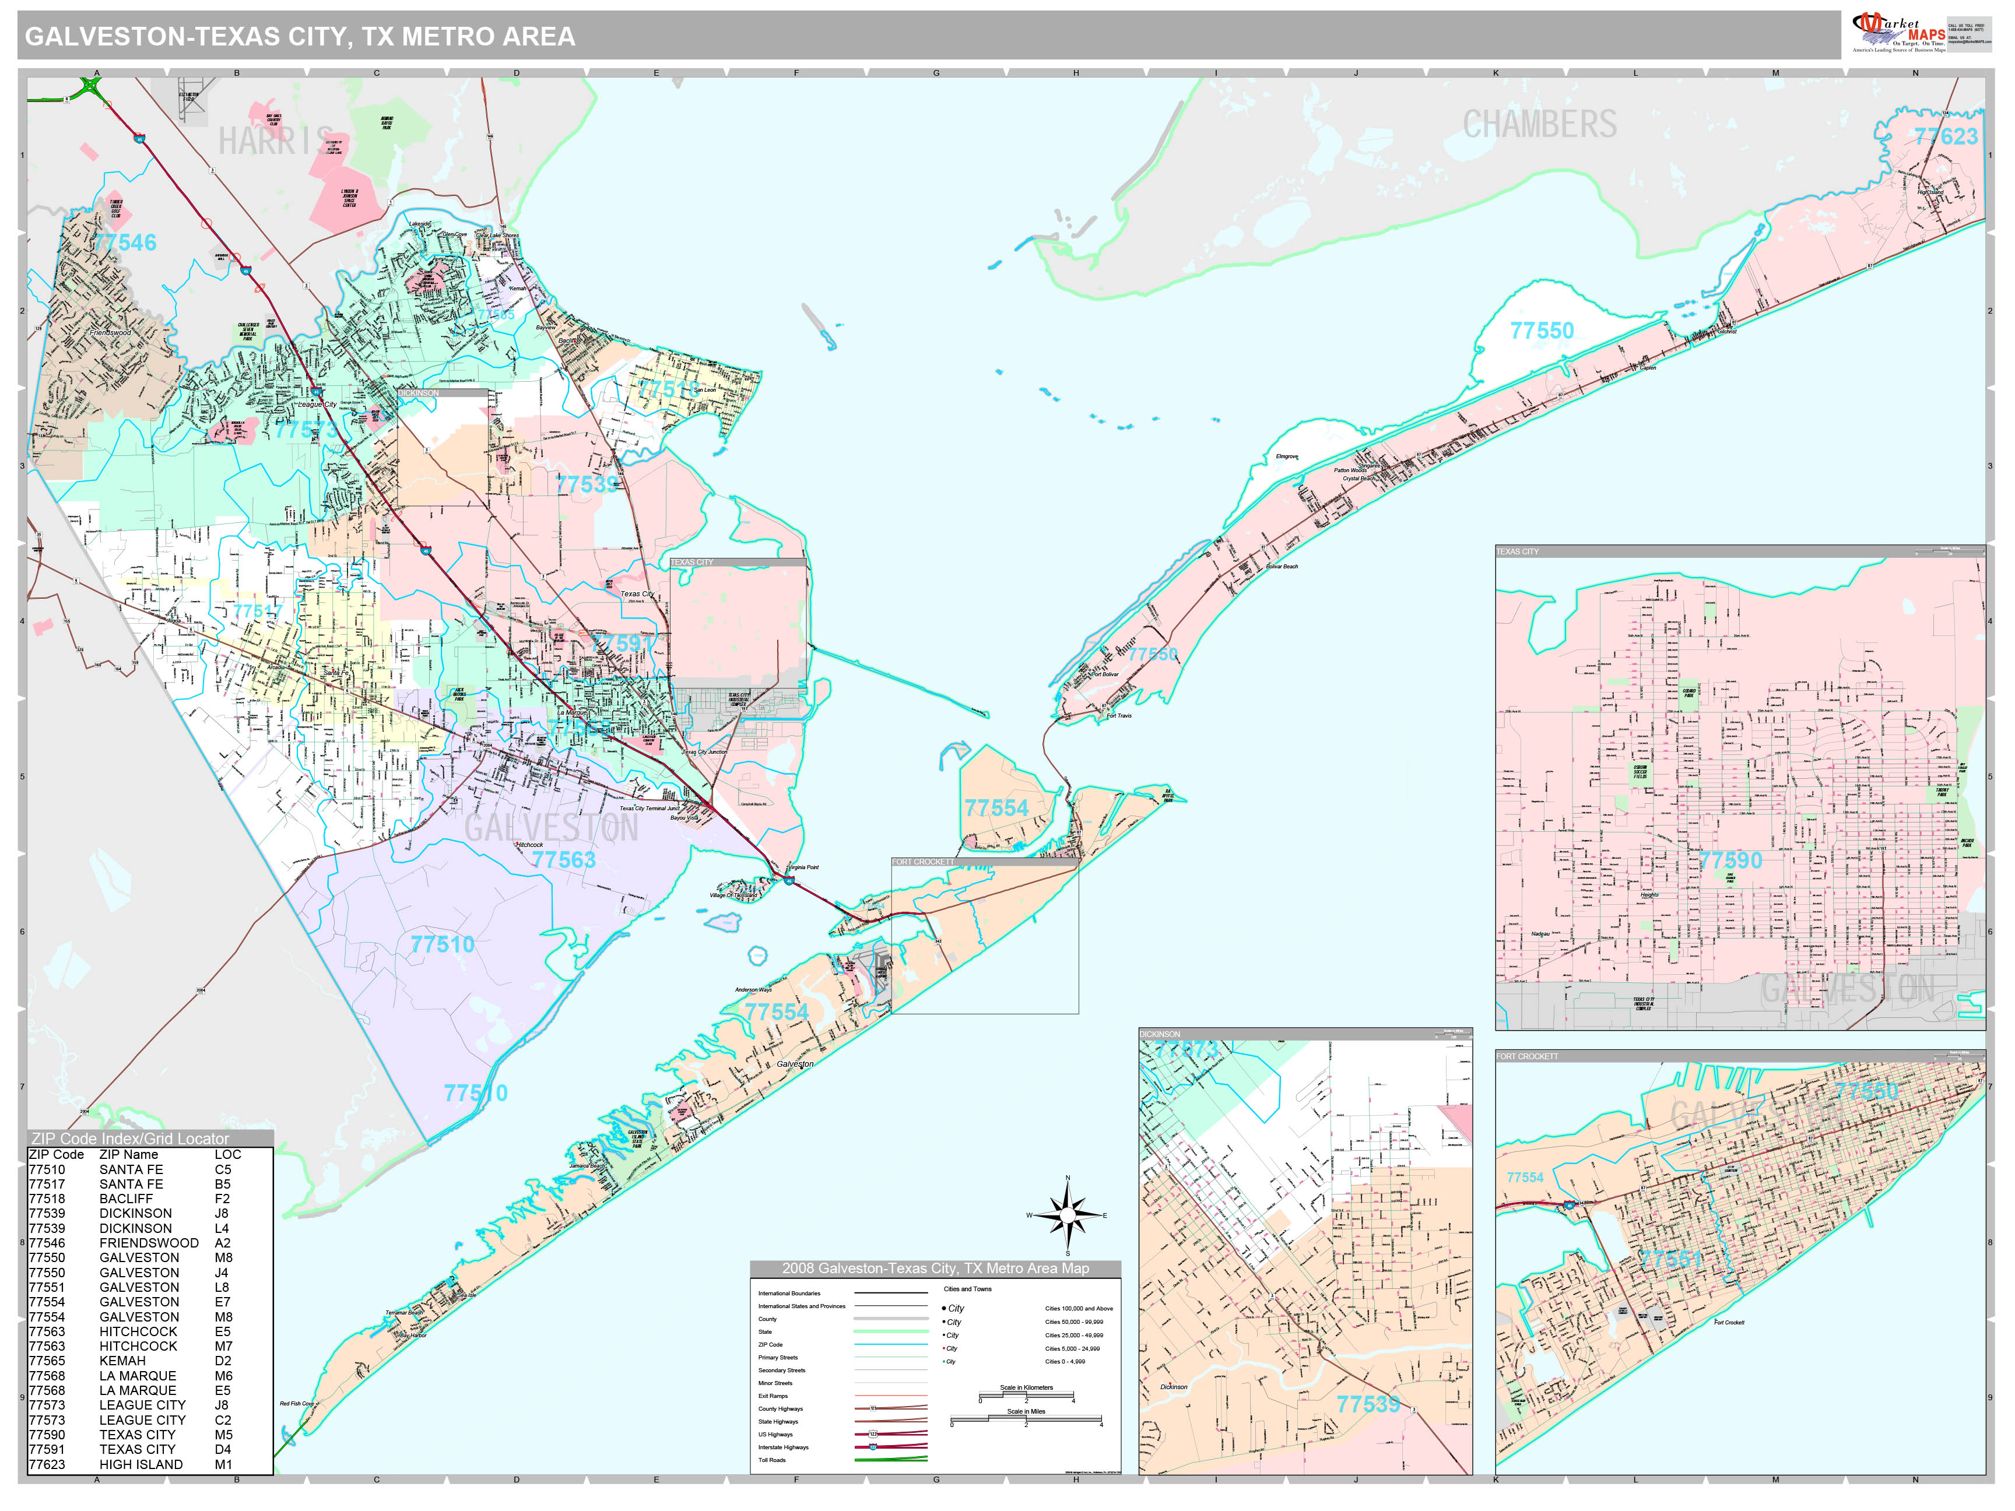
Task: Select the '77546 FRIENDSWOOD A2' row
Action: [150, 1243]
